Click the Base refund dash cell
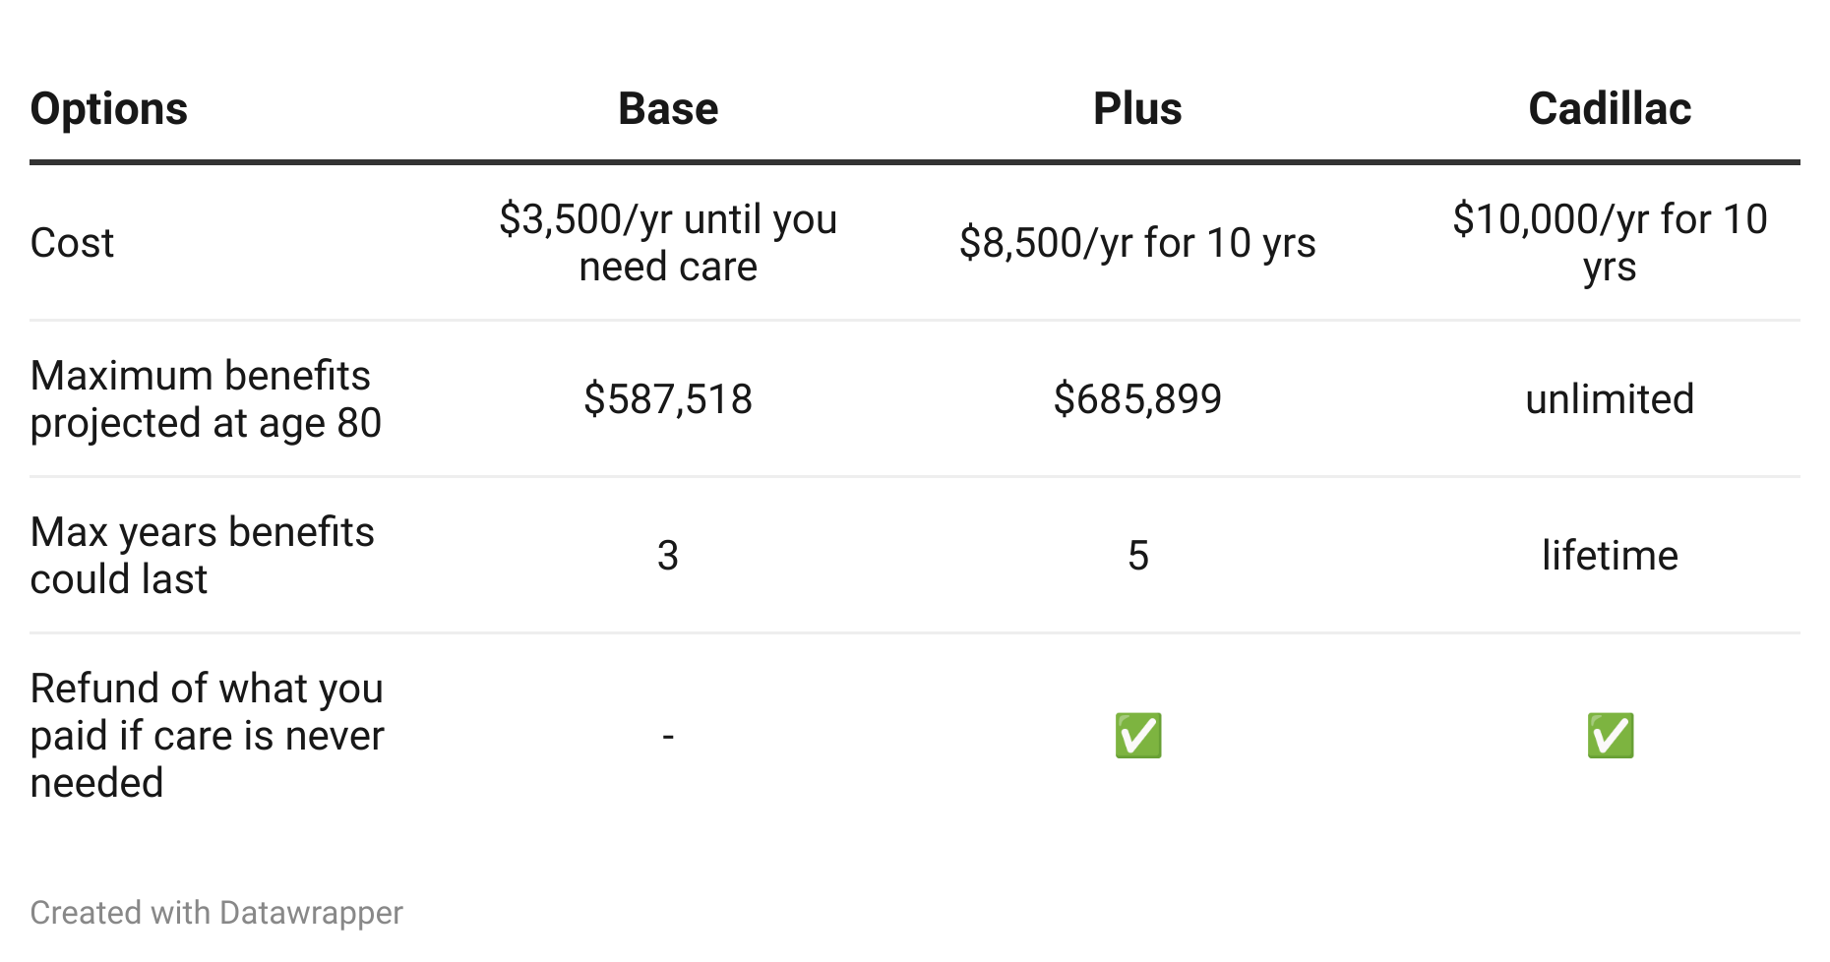 click(x=668, y=736)
